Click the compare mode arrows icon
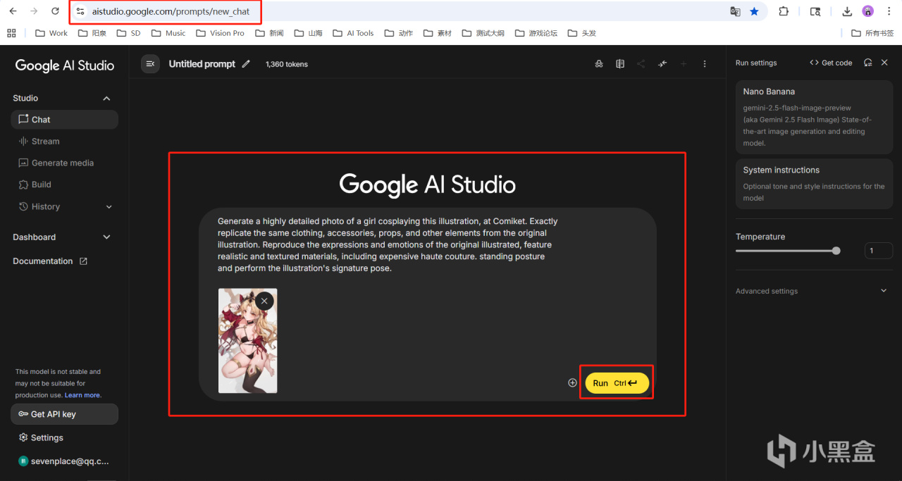This screenshot has width=902, height=481. 662,64
